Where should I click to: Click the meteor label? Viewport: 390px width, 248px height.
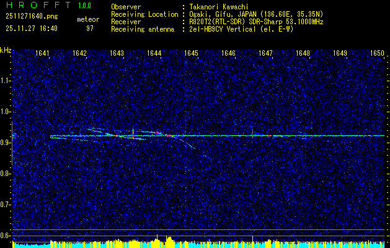click(88, 19)
